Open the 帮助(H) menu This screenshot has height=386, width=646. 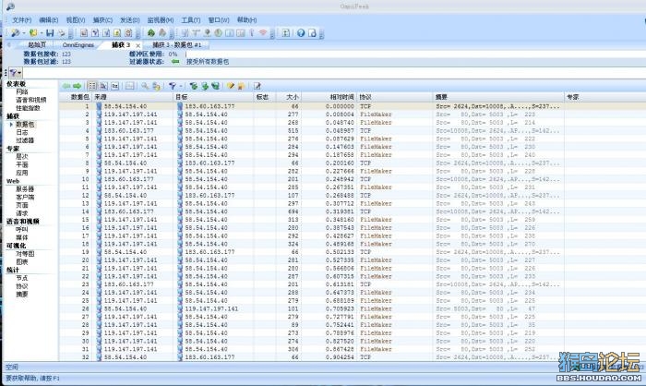pos(246,19)
